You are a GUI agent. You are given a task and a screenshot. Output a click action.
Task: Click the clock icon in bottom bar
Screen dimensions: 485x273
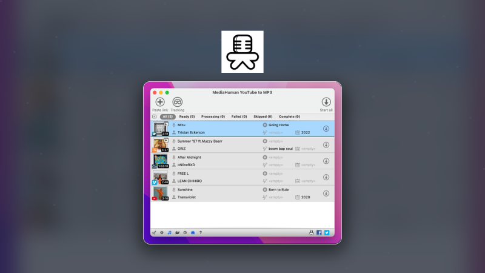click(185, 232)
